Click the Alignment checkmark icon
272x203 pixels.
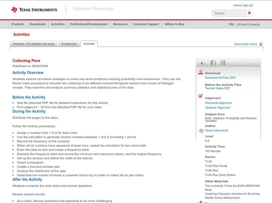click(200, 96)
